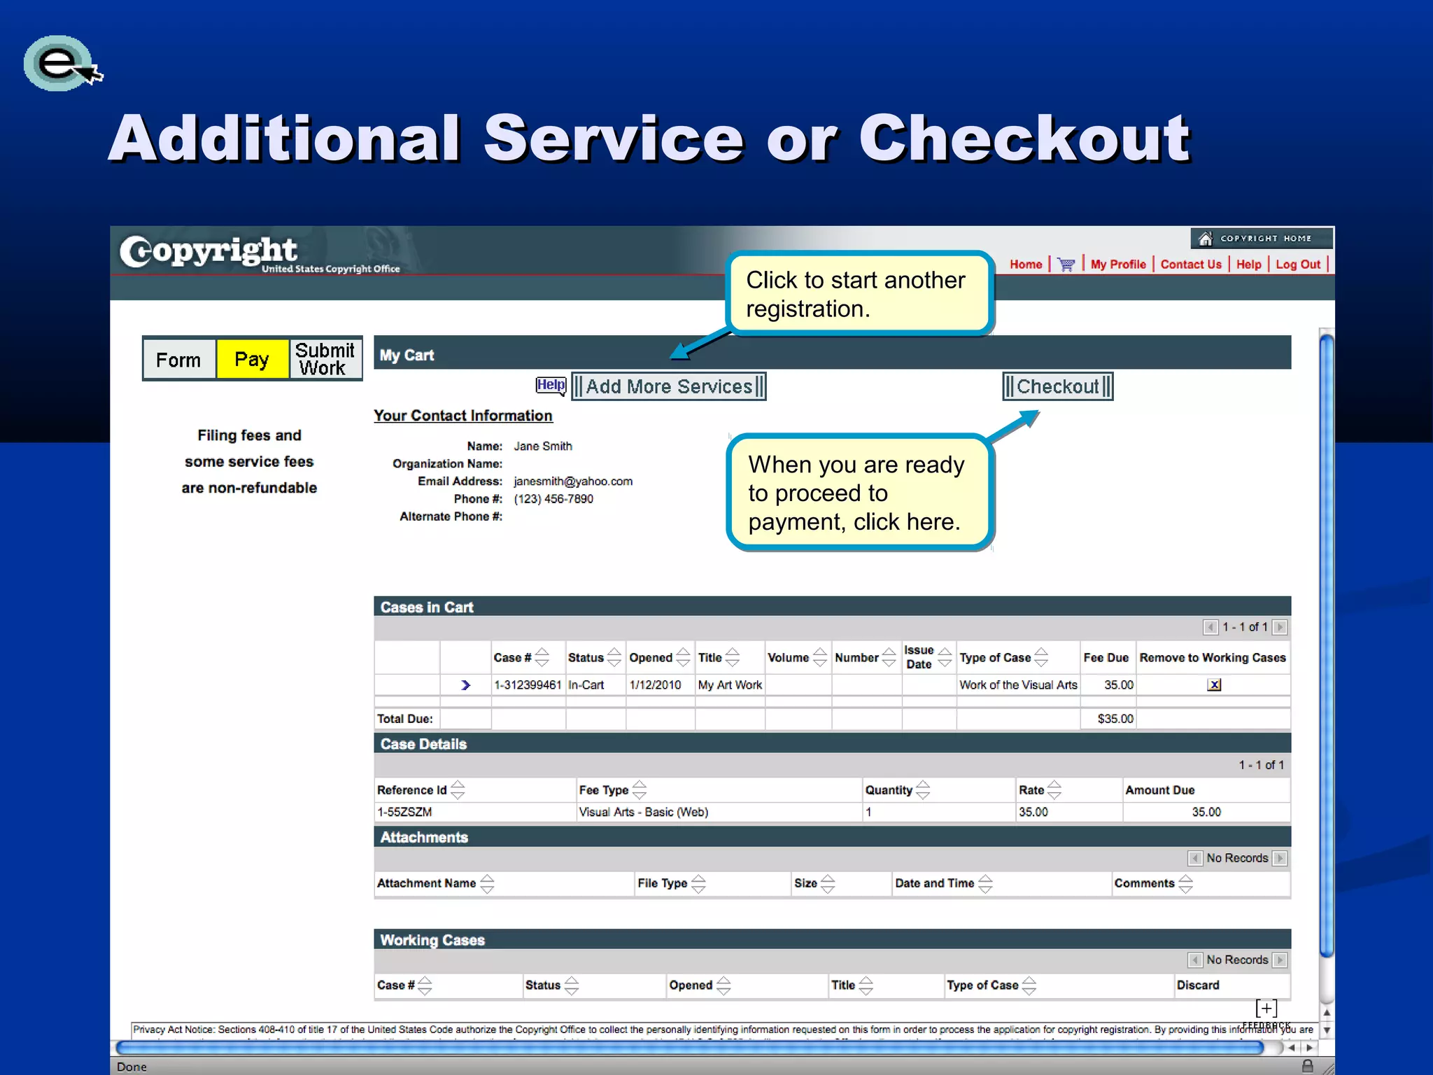
Task: Click the Checkout button
Action: coord(1057,386)
